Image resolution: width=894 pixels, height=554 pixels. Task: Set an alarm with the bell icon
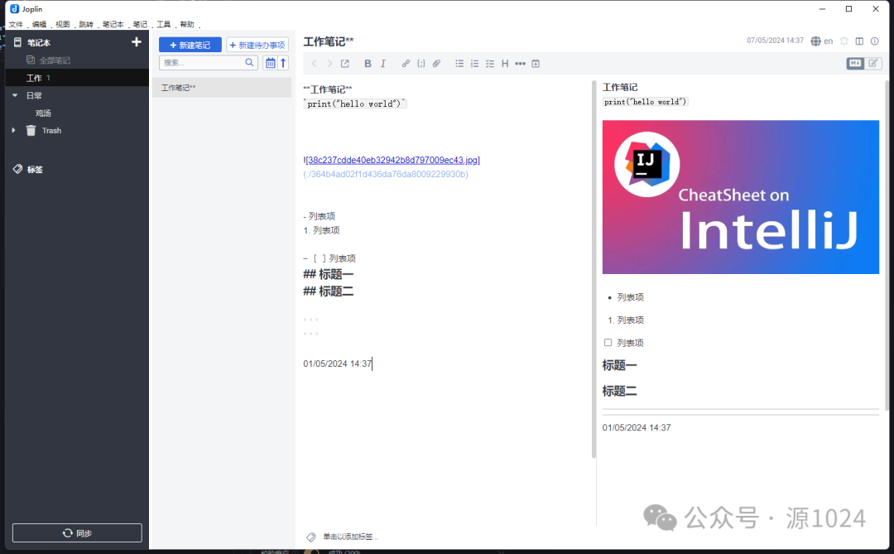click(x=844, y=41)
